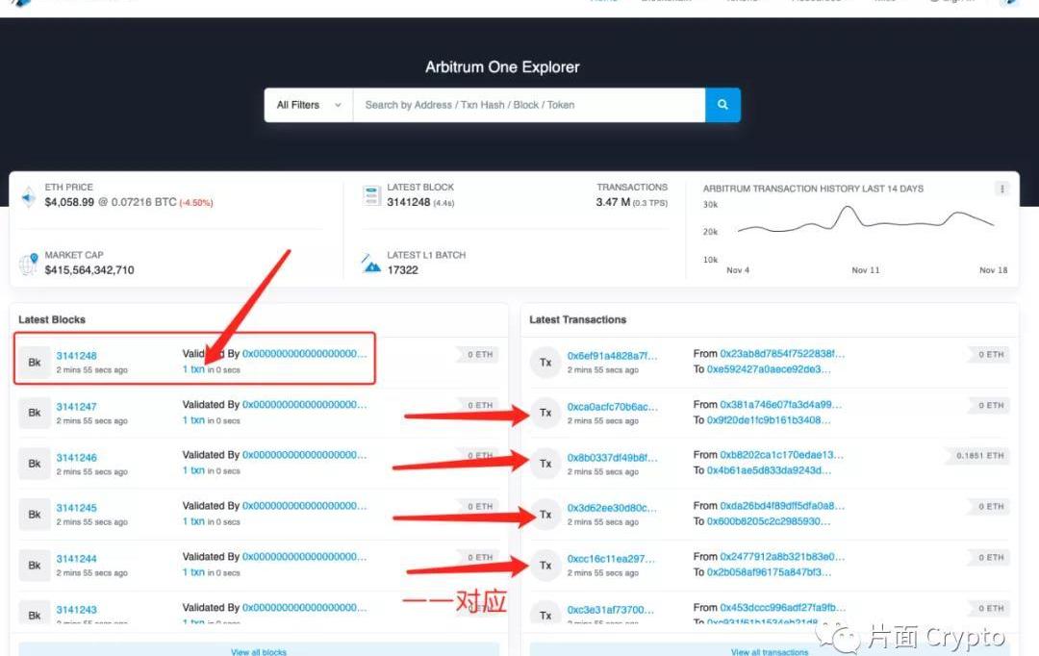Viewport: 1039px width, 656px height.
Task: Open validator address of block 3141245
Action: 304,506
